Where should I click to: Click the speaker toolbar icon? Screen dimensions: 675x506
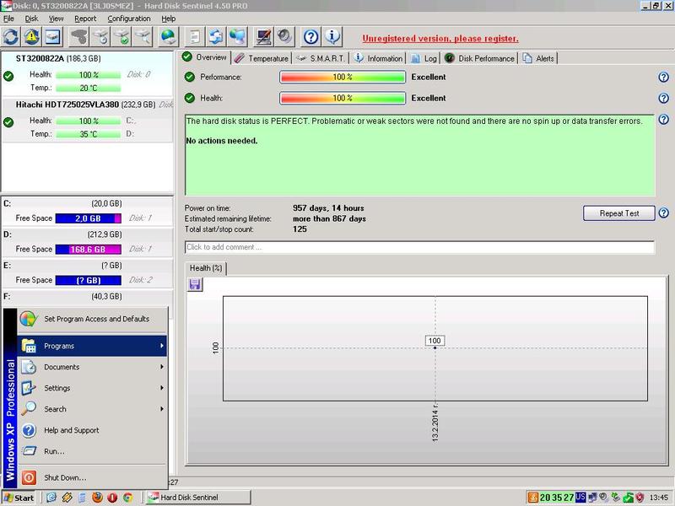click(284, 37)
